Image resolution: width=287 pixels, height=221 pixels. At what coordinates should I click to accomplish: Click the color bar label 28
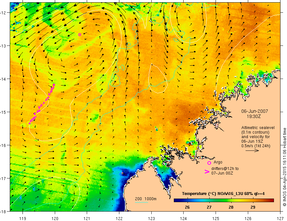click(x=231, y=207)
